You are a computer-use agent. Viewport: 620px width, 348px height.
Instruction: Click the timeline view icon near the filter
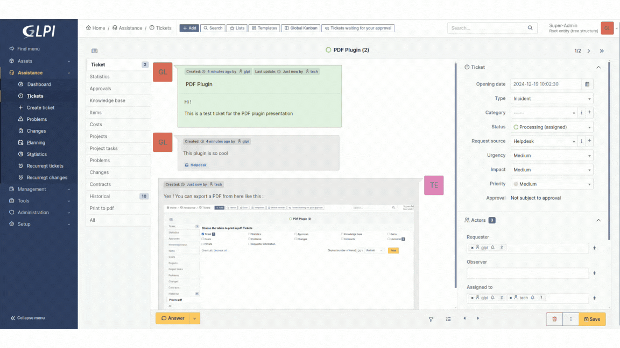448,319
